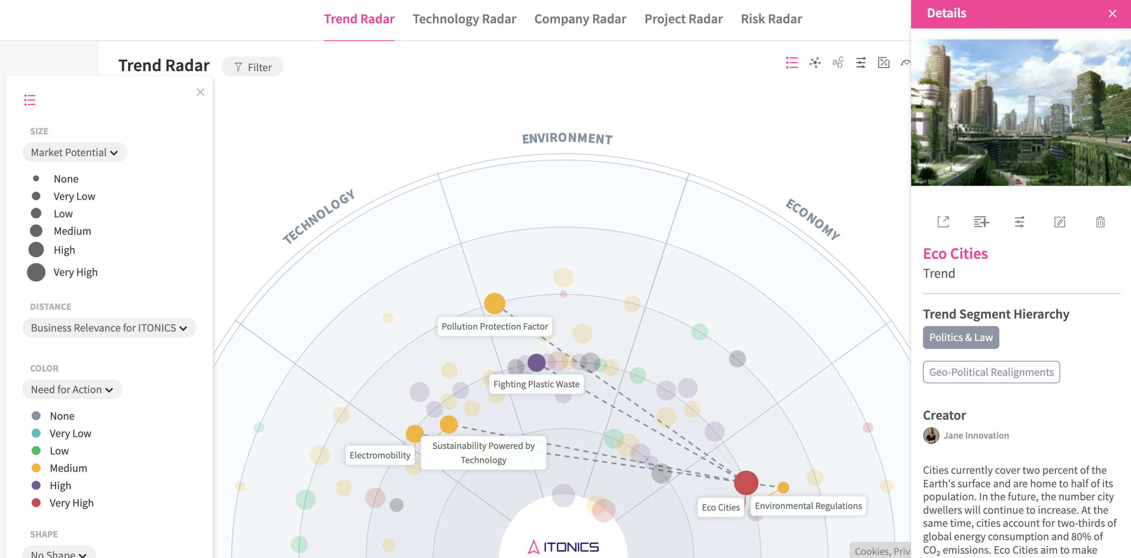
Task: Click the red Very High color swatch
Action: coord(36,503)
